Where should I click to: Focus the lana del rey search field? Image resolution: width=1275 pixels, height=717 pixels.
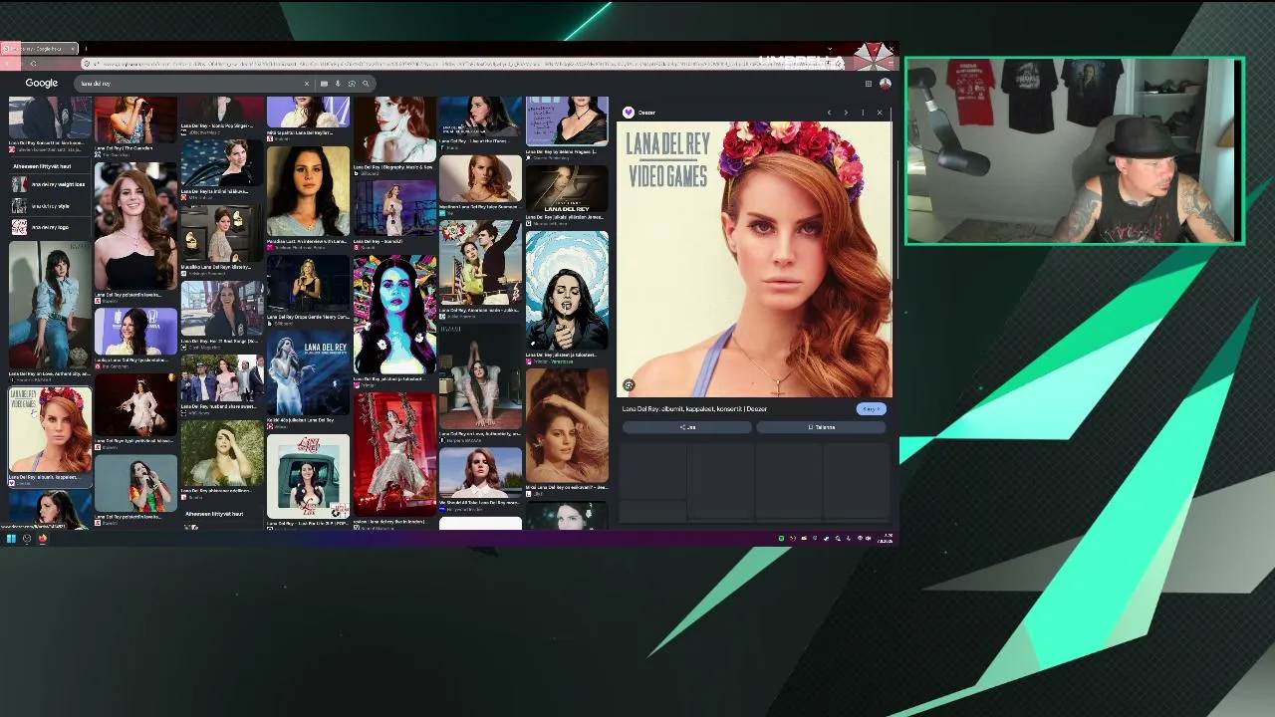(x=189, y=84)
